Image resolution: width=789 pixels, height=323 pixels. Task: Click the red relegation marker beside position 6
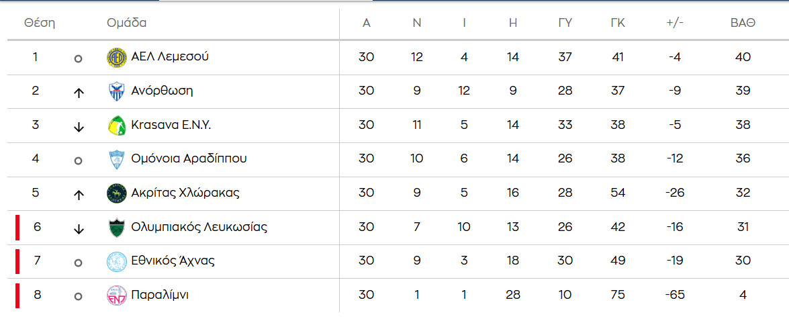click(x=17, y=228)
